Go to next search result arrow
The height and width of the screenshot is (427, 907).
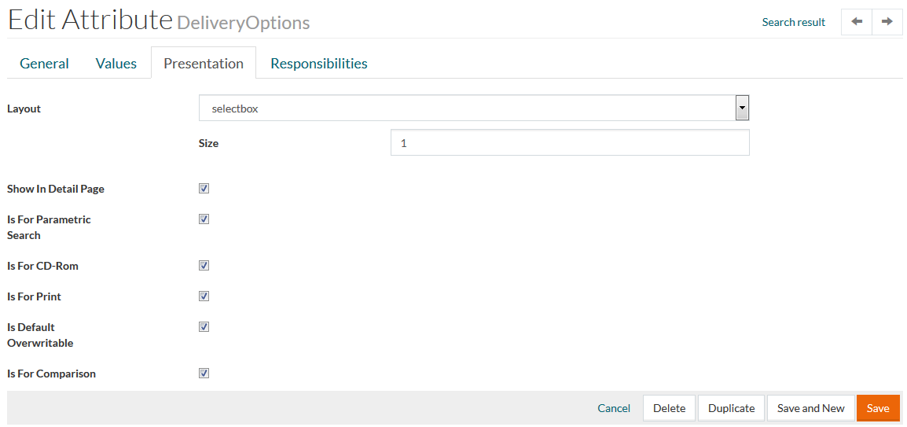[x=887, y=22]
